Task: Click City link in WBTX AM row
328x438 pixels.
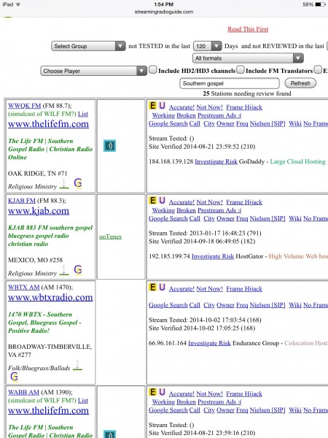Action: click(209, 305)
